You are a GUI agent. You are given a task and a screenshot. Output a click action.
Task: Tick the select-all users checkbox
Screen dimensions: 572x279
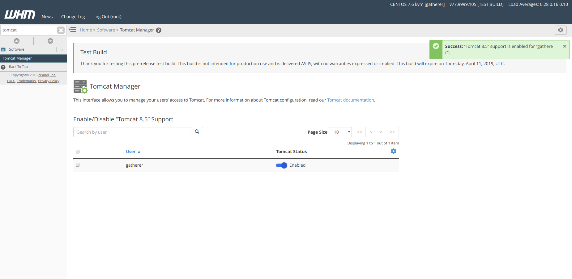tap(78, 152)
